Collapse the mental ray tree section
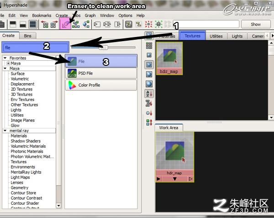The width and height of the screenshot is (274, 218). click(x=5, y=131)
